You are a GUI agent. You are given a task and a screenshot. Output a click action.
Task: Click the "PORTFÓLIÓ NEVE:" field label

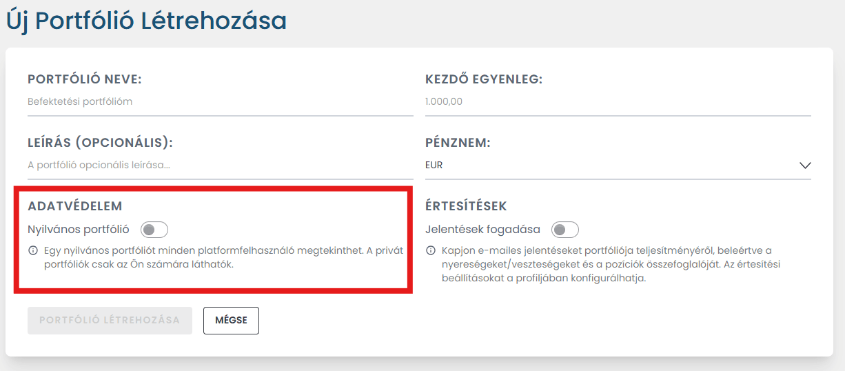point(84,79)
